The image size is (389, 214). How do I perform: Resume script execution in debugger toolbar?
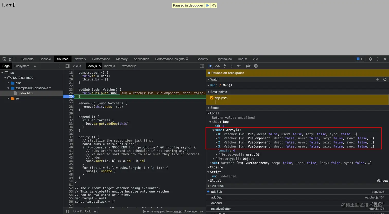pyautogui.click(x=210, y=66)
